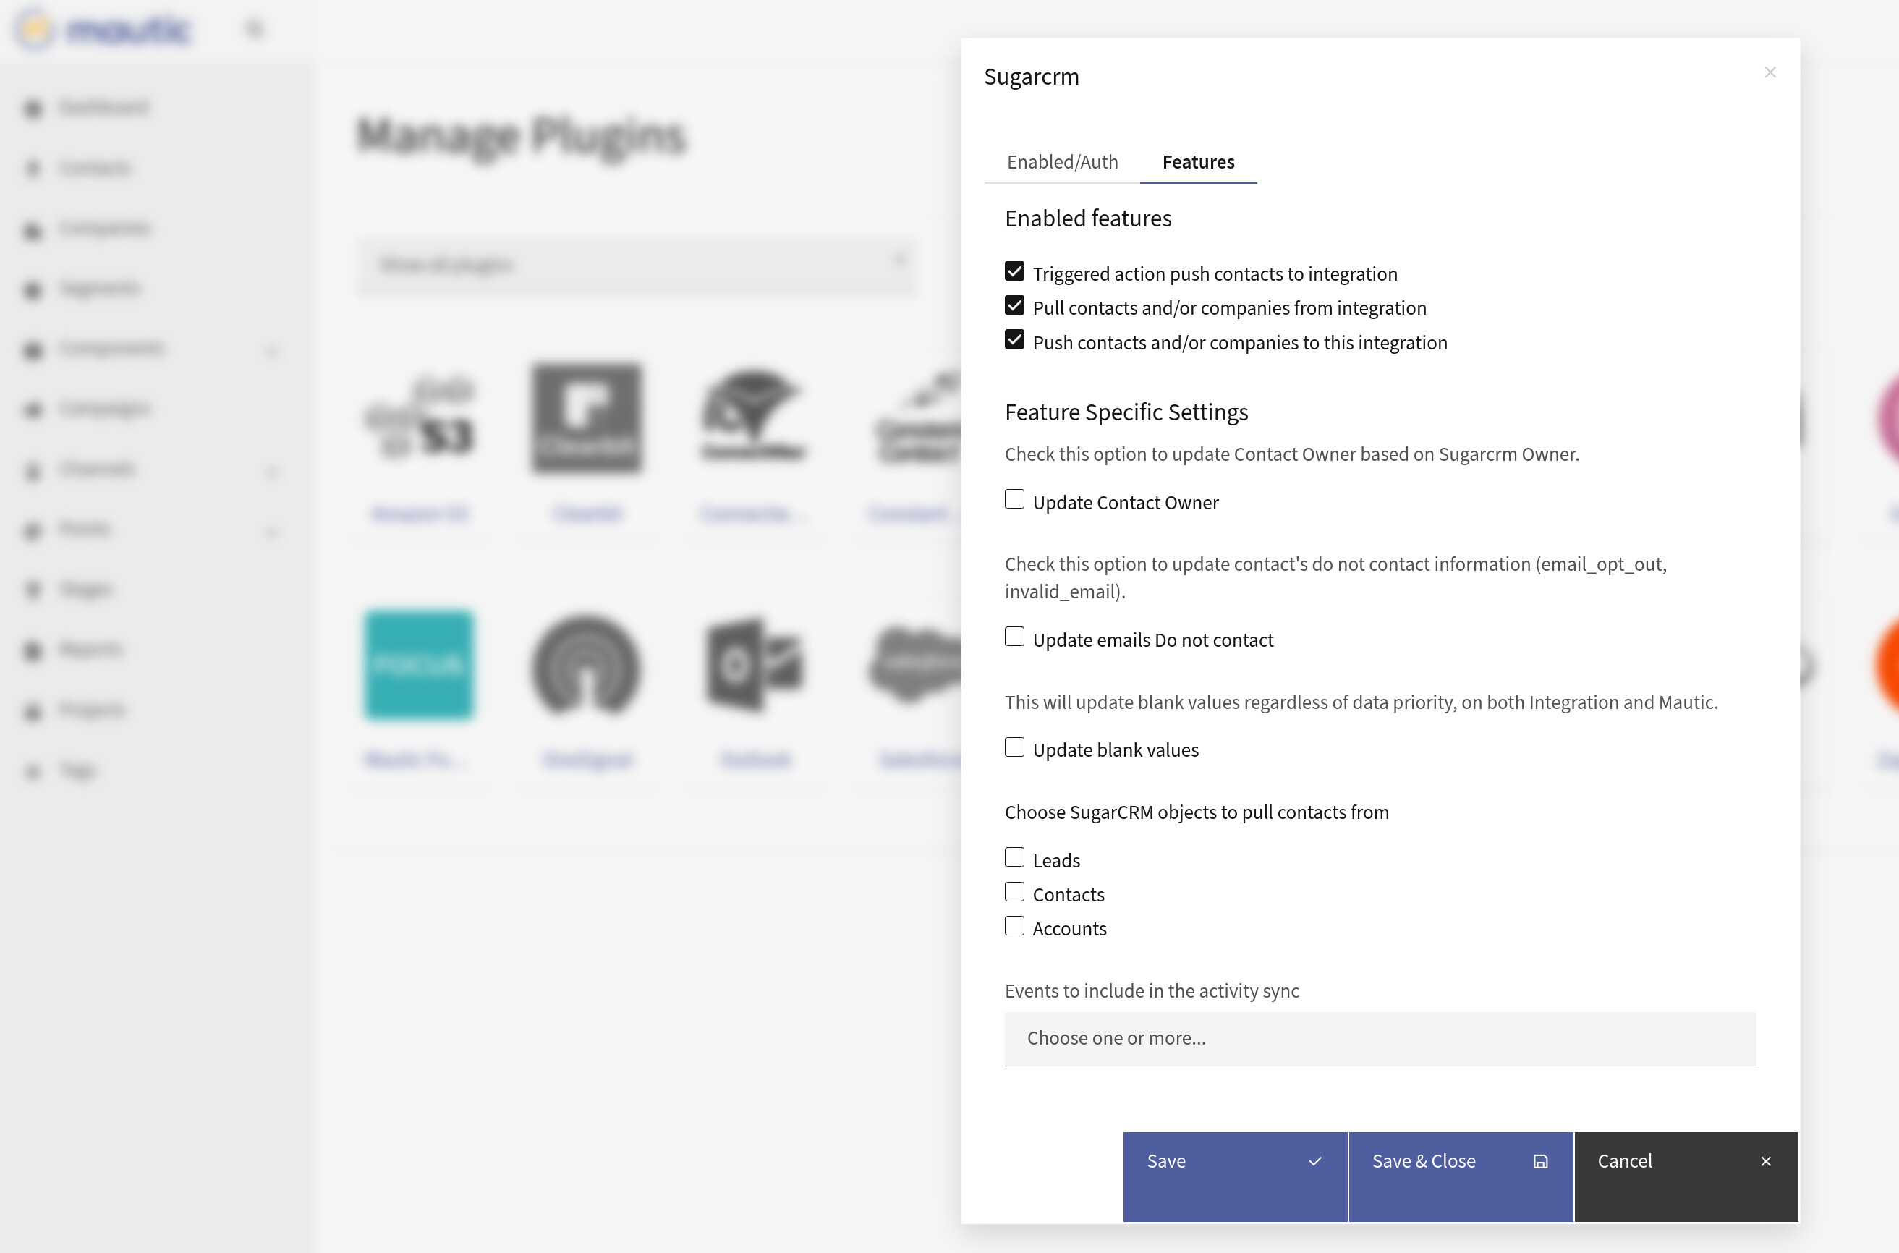The height and width of the screenshot is (1253, 1899).
Task: Open the Outlook plugin icon
Action: pyautogui.click(x=754, y=665)
